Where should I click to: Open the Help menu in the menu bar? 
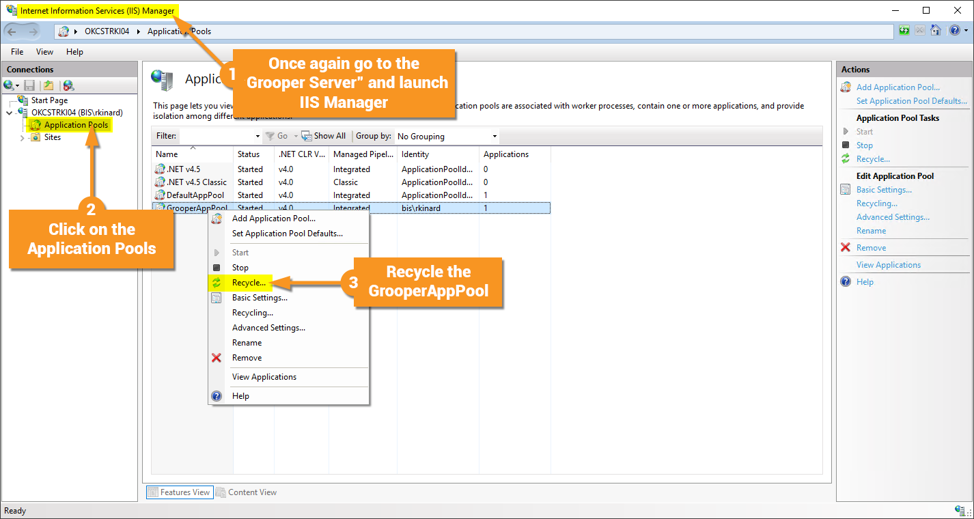(x=74, y=52)
